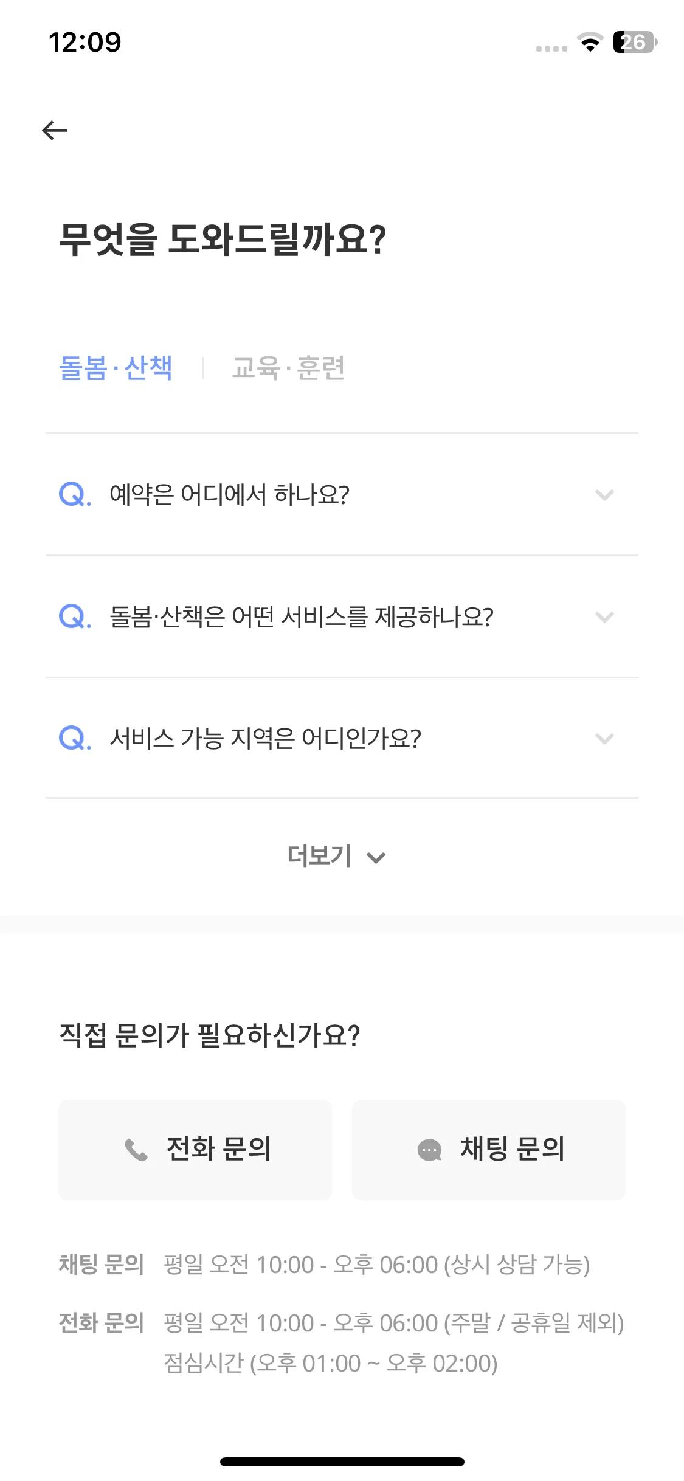Tap the 전화 문의 button
This screenshot has width=684, height=1481.
pyautogui.click(x=195, y=1150)
